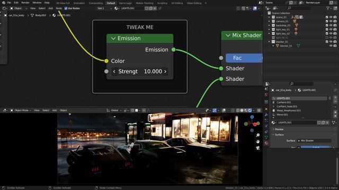Pause the viewport render preview
339x190 pixels.
259,110
